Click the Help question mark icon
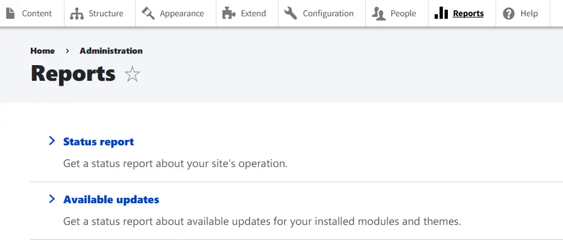Image resolution: width=563 pixels, height=240 pixels. (508, 14)
